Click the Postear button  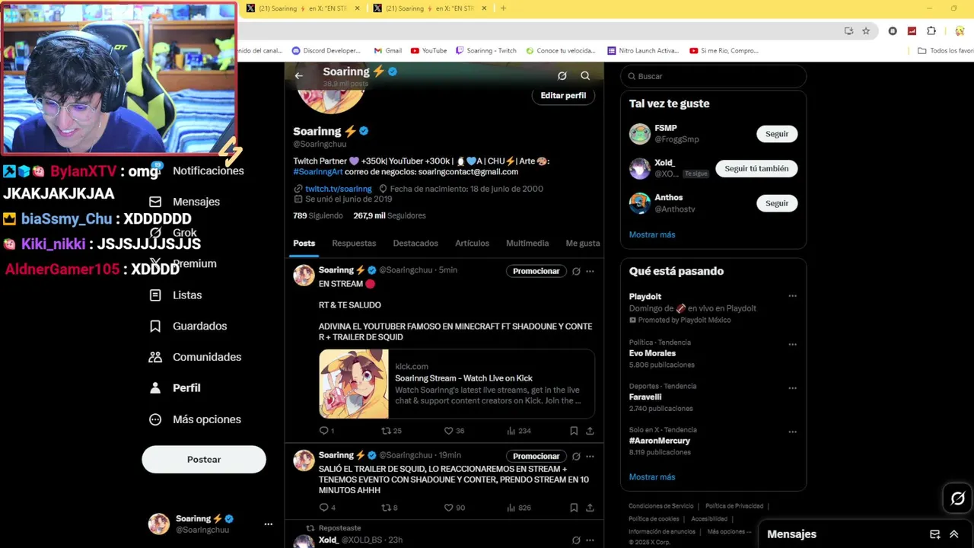pyautogui.click(x=204, y=460)
